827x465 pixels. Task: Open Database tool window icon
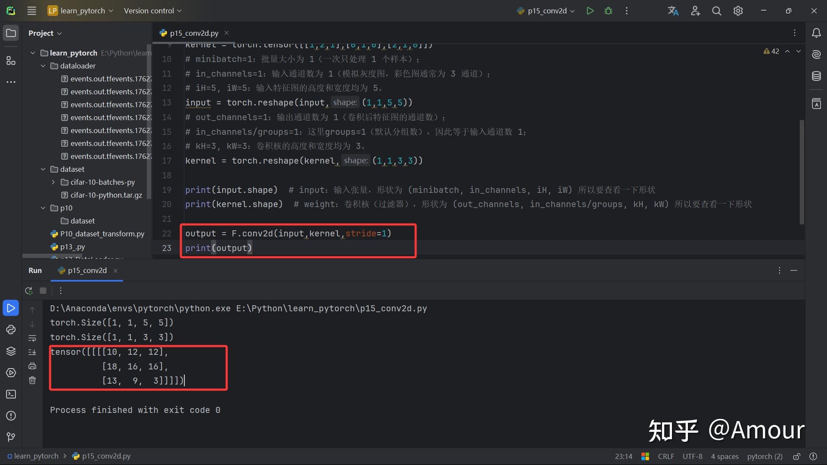(x=816, y=76)
